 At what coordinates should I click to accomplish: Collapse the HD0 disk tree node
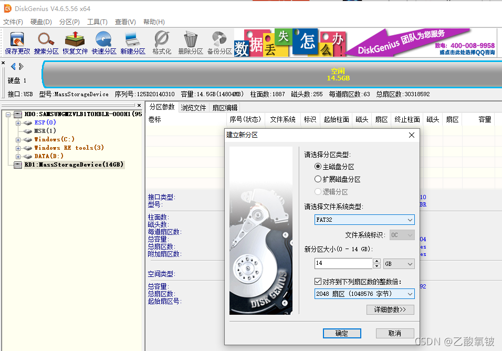[8, 115]
